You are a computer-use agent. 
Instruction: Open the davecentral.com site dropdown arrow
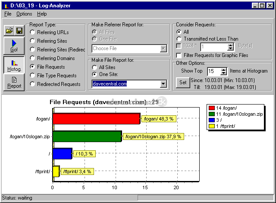point(163,84)
